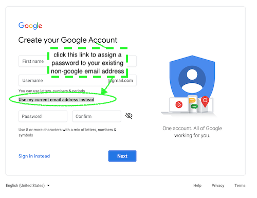Viewport: 257px width, 198px height.
Task: Click the red map pin icon
Action: (205, 102)
